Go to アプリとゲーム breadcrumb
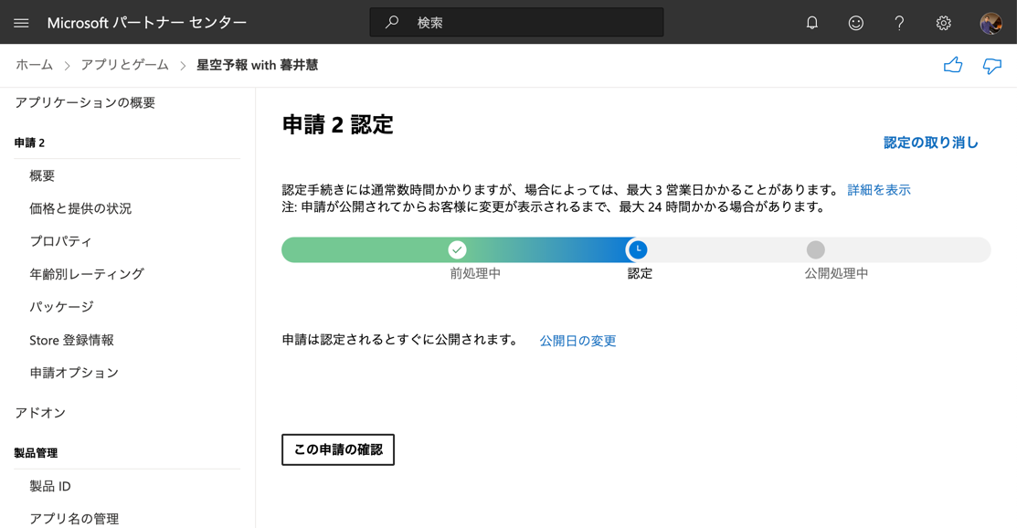This screenshot has height=528, width=1017. (x=124, y=65)
